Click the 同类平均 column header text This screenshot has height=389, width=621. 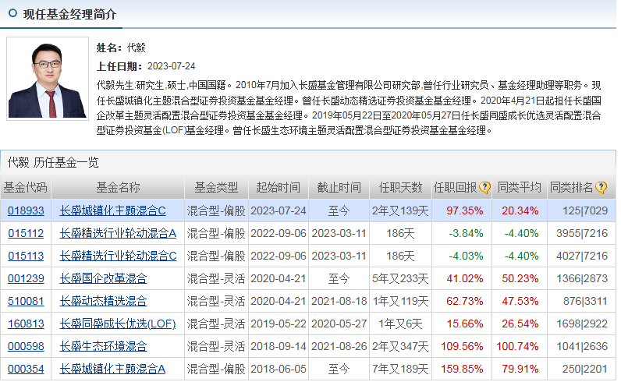[520, 188]
